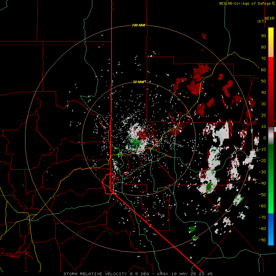This screenshot has height=276, width=276.
Task: Click the -50 value on velocity scale
Action: (x=262, y=195)
